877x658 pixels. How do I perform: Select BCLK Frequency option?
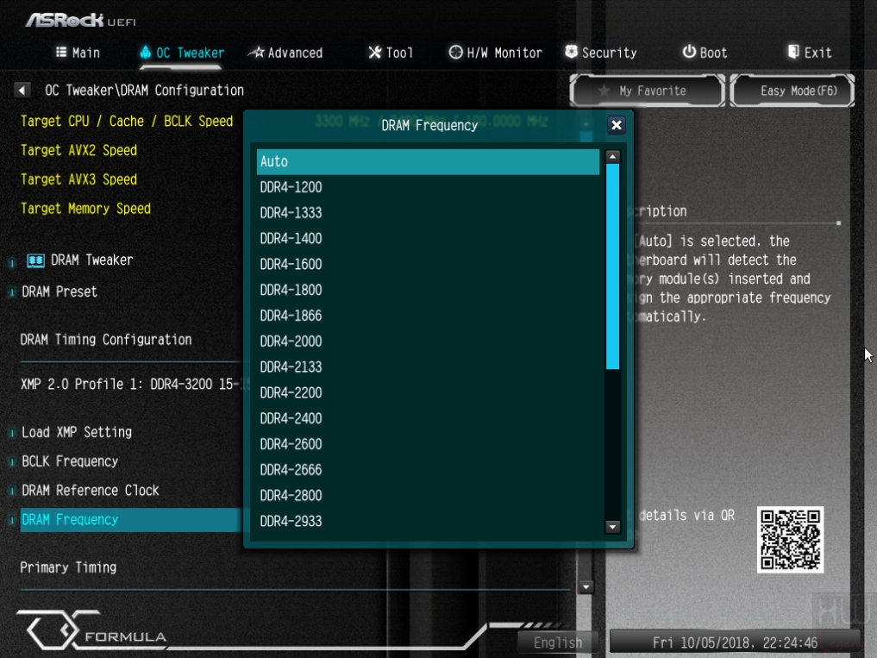[70, 461]
